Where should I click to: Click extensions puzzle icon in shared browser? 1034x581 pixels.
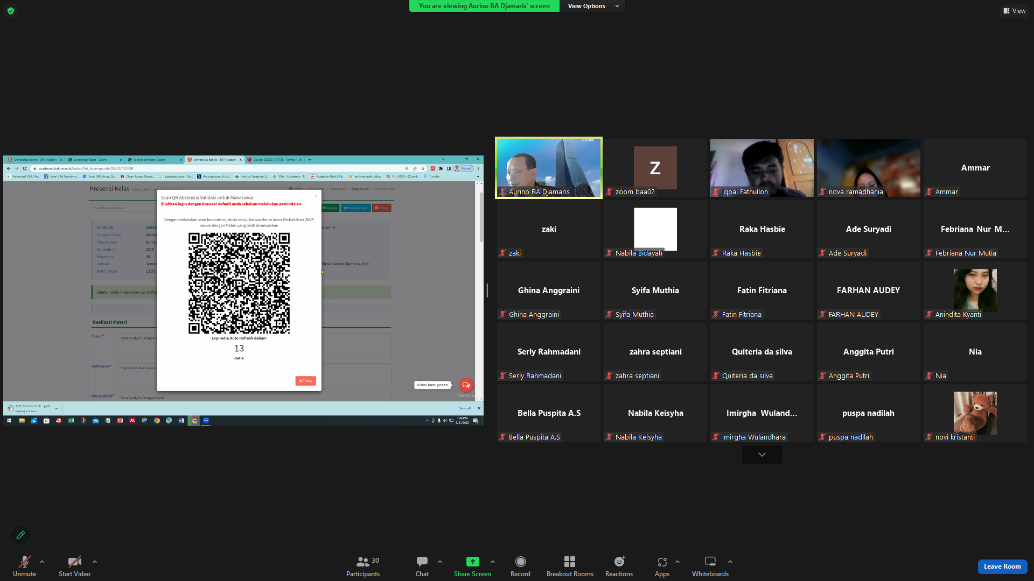441,168
